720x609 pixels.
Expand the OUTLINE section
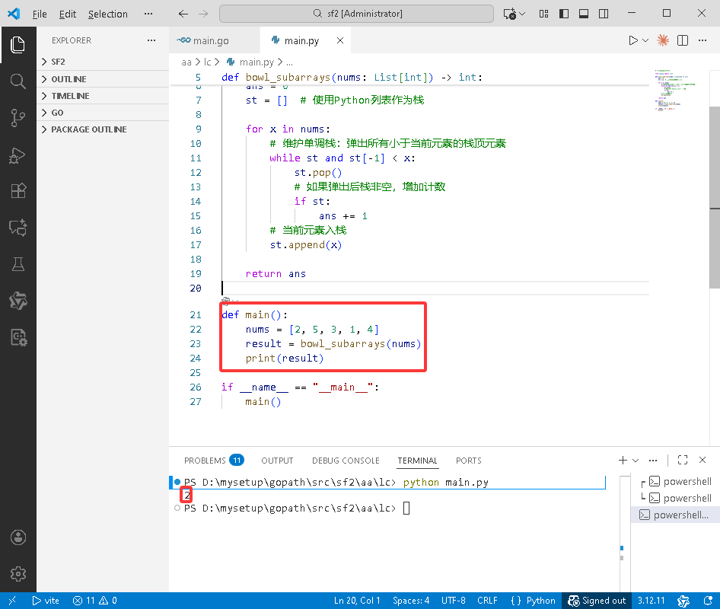click(103, 79)
